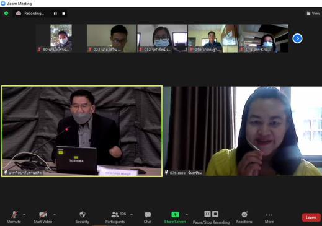Open the Participants panel
The width and height of the screenshot is (322, 226).
click(x=115, y=217)
